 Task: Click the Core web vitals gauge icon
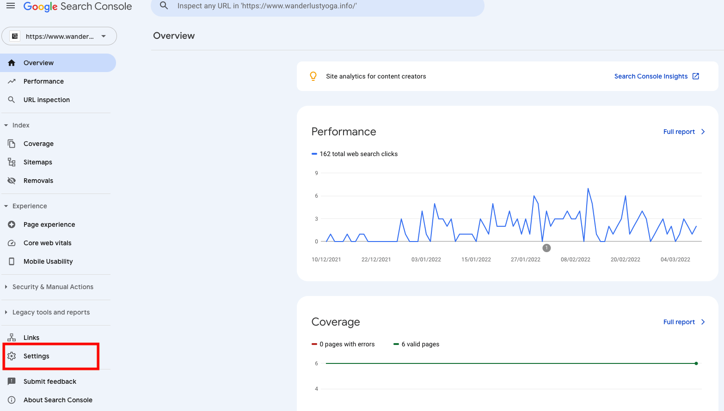pyautogui.click(x=12, y=243)
